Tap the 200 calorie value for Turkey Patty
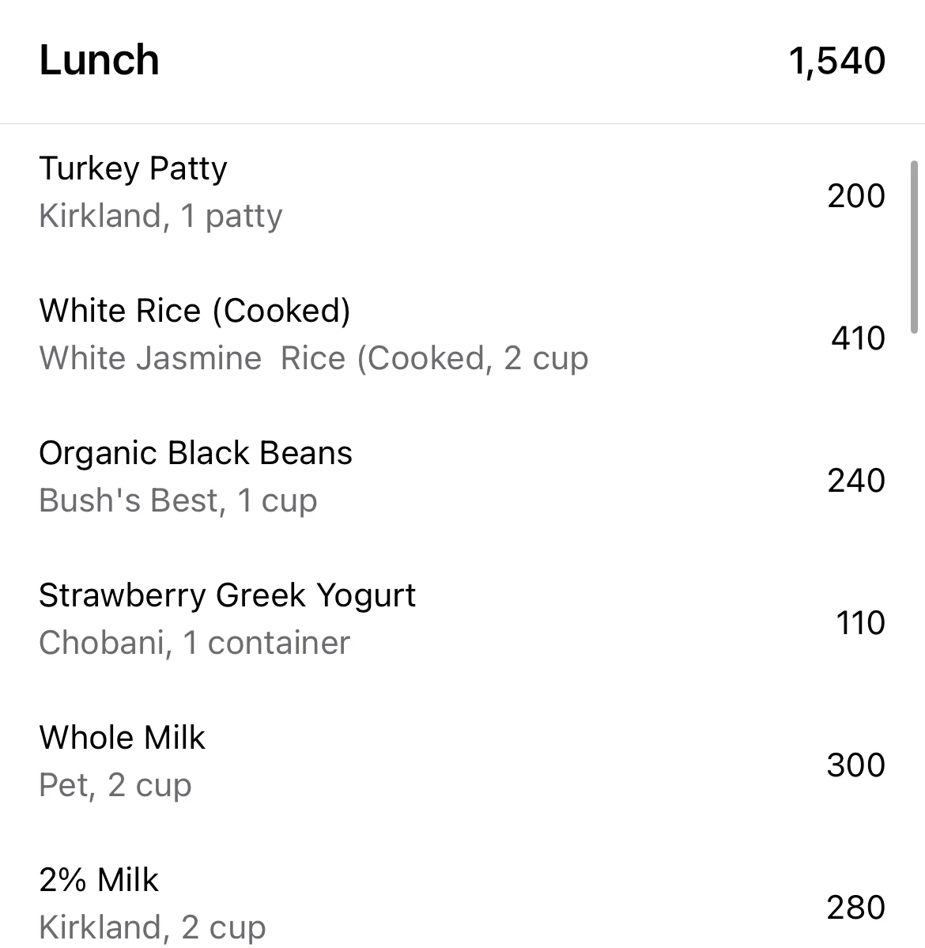925x948 pixels. (856, 196)
